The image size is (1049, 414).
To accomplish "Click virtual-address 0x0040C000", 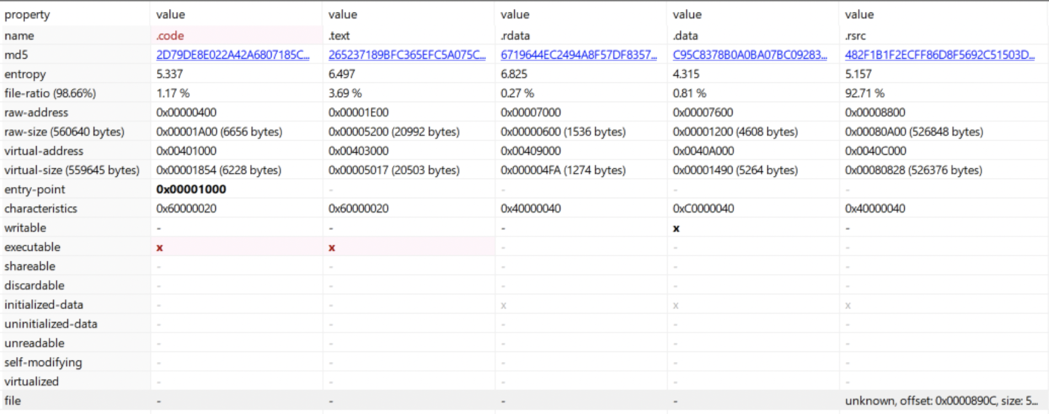I will (x=875, y=151).
